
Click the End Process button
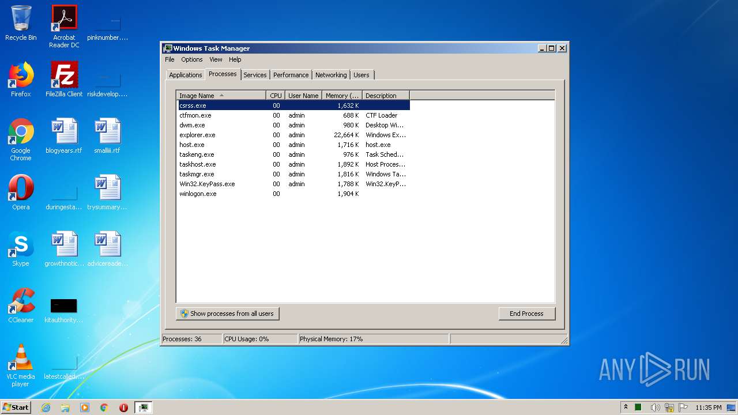click(526, 314)
